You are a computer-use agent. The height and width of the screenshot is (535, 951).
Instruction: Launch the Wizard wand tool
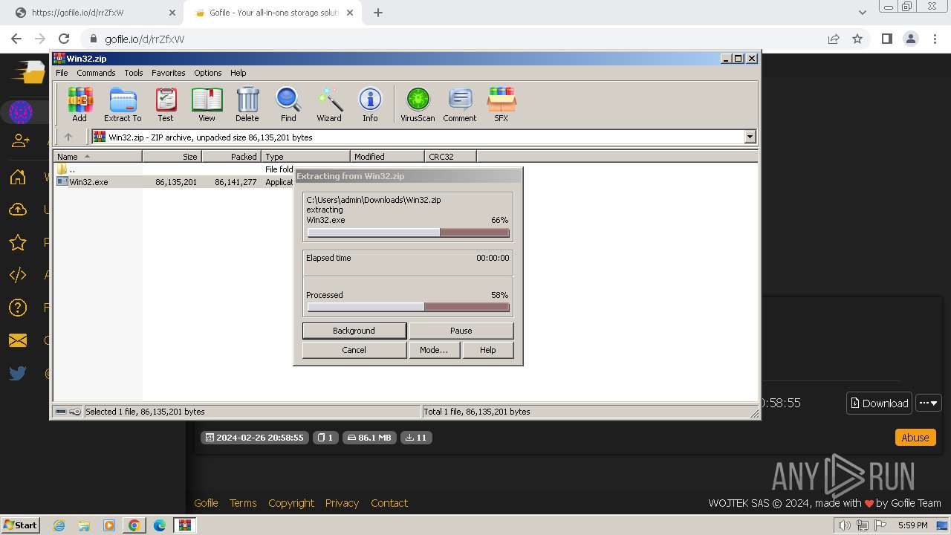pyautogui.click(x=329, y=104)
